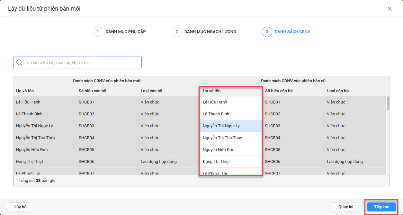Screen dimensions: 403x215
Task: Open old-version name dropdown for Nguyễn Thị Ngọc Ly
Action: tap(231, 126)
